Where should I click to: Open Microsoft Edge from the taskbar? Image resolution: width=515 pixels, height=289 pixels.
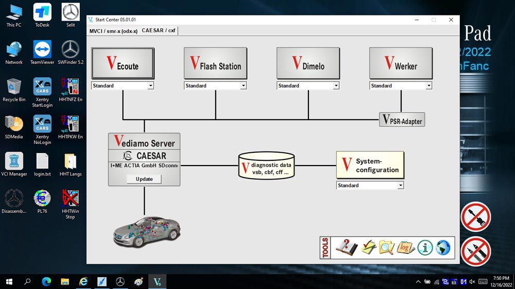[x=46, y=281]
